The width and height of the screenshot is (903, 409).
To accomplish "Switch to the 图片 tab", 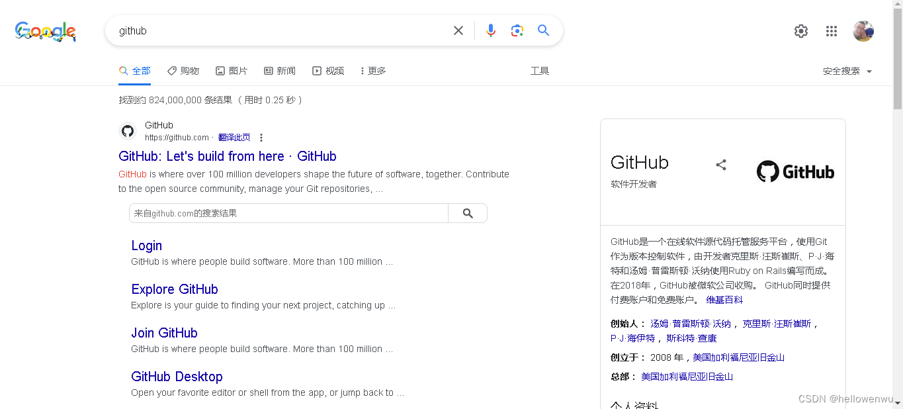I will pos(232,71).
